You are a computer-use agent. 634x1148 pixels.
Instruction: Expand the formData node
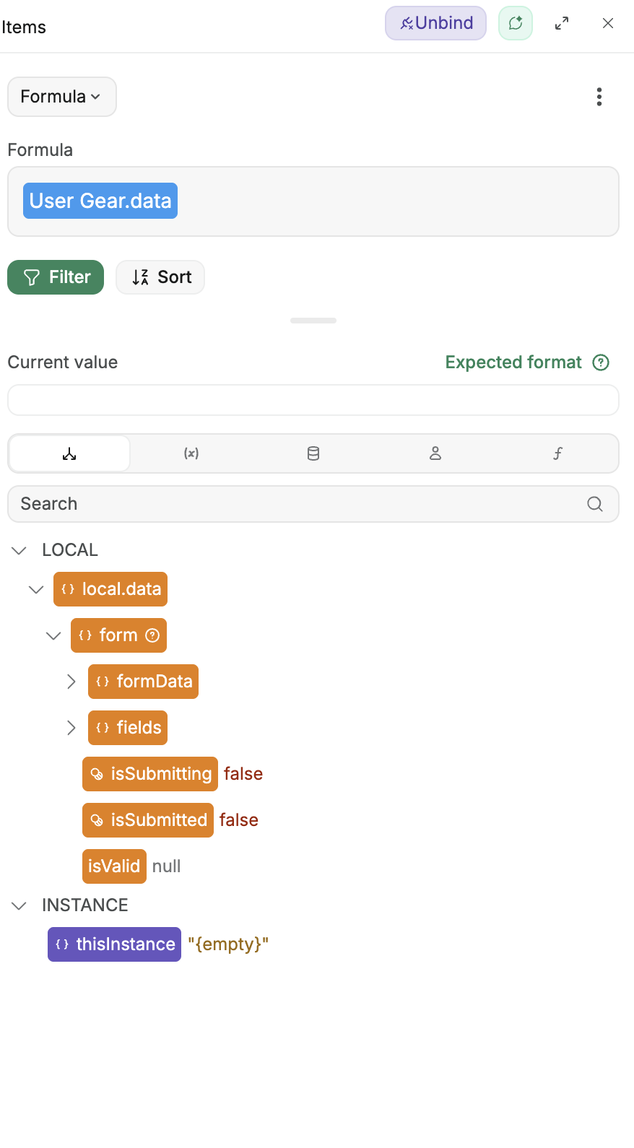(x=71, y=682)
